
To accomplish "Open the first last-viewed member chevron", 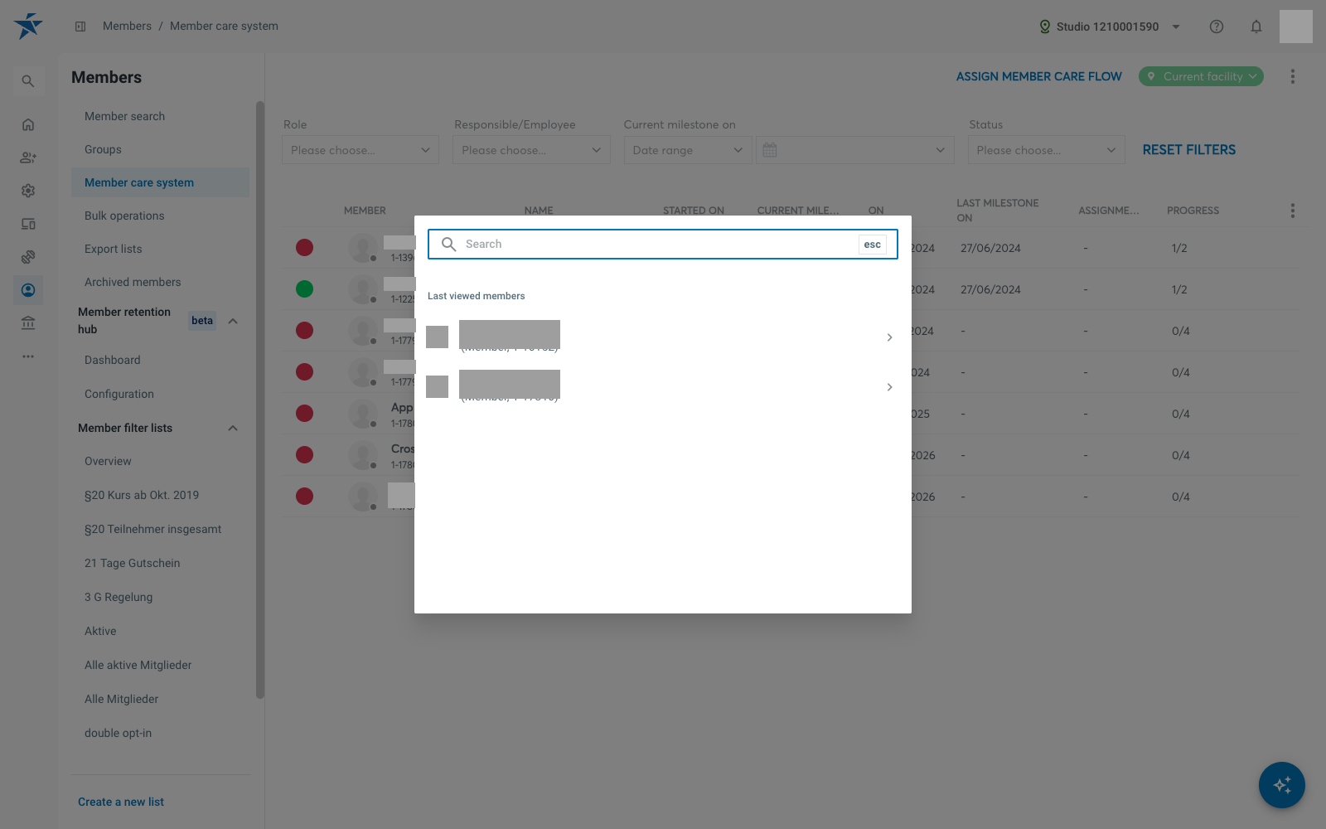I will (x=889, y=337).
